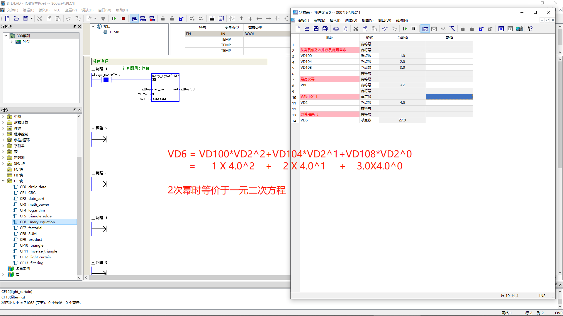Click the pause icon in status table toolbar
The height and width of the screenshot is (316, 563).
(x=414, y=29)
